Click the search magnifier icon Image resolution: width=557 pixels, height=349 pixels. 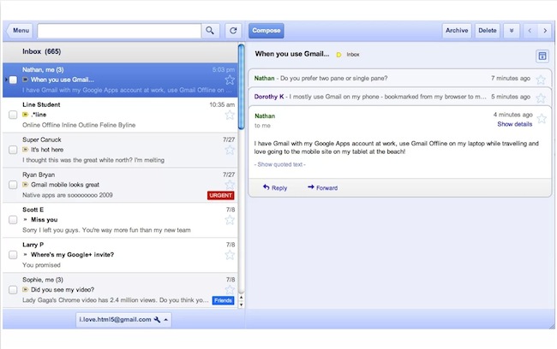(x=210, y=31)
